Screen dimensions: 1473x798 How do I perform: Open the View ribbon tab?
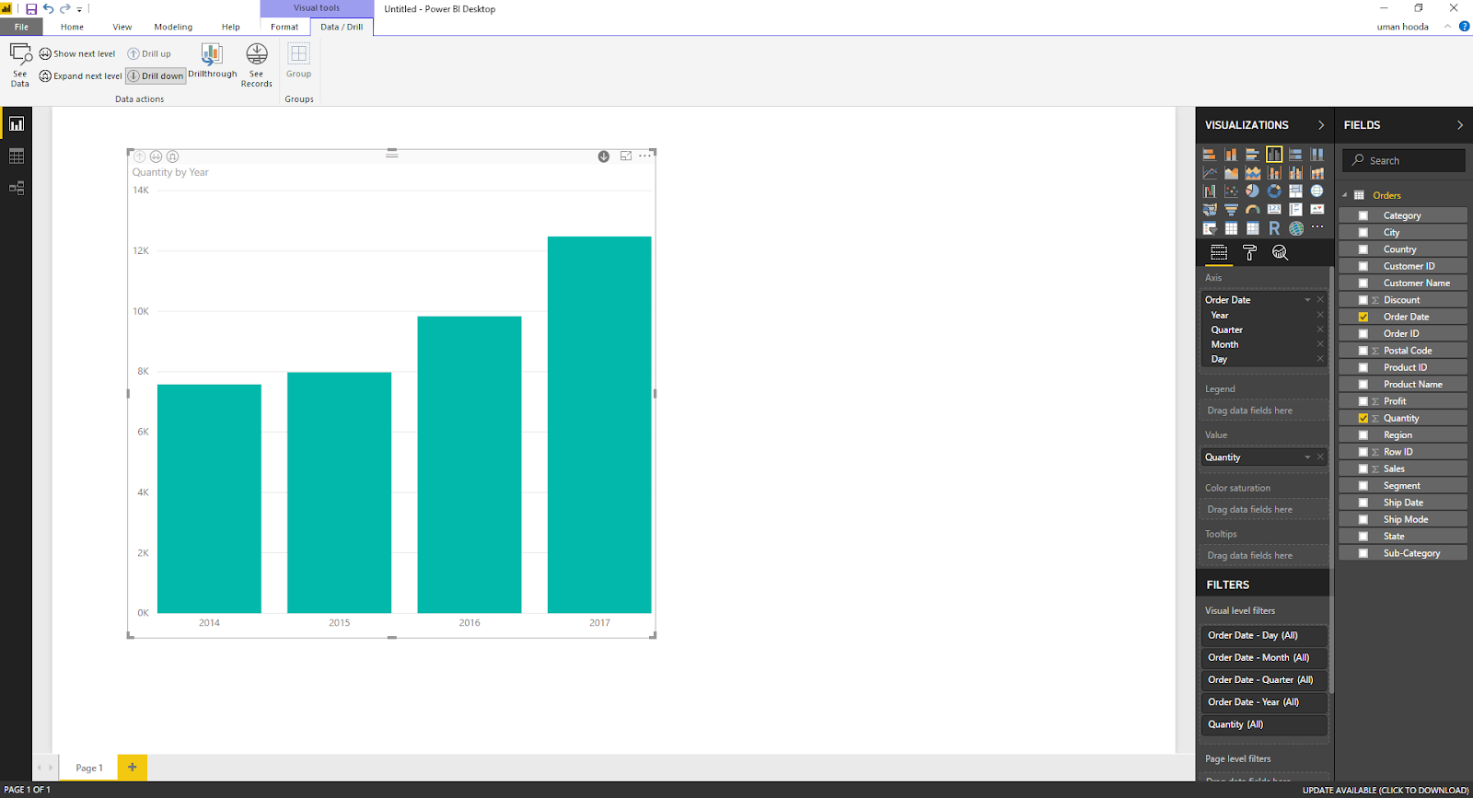pyautogui.click(x=122, y=27)
